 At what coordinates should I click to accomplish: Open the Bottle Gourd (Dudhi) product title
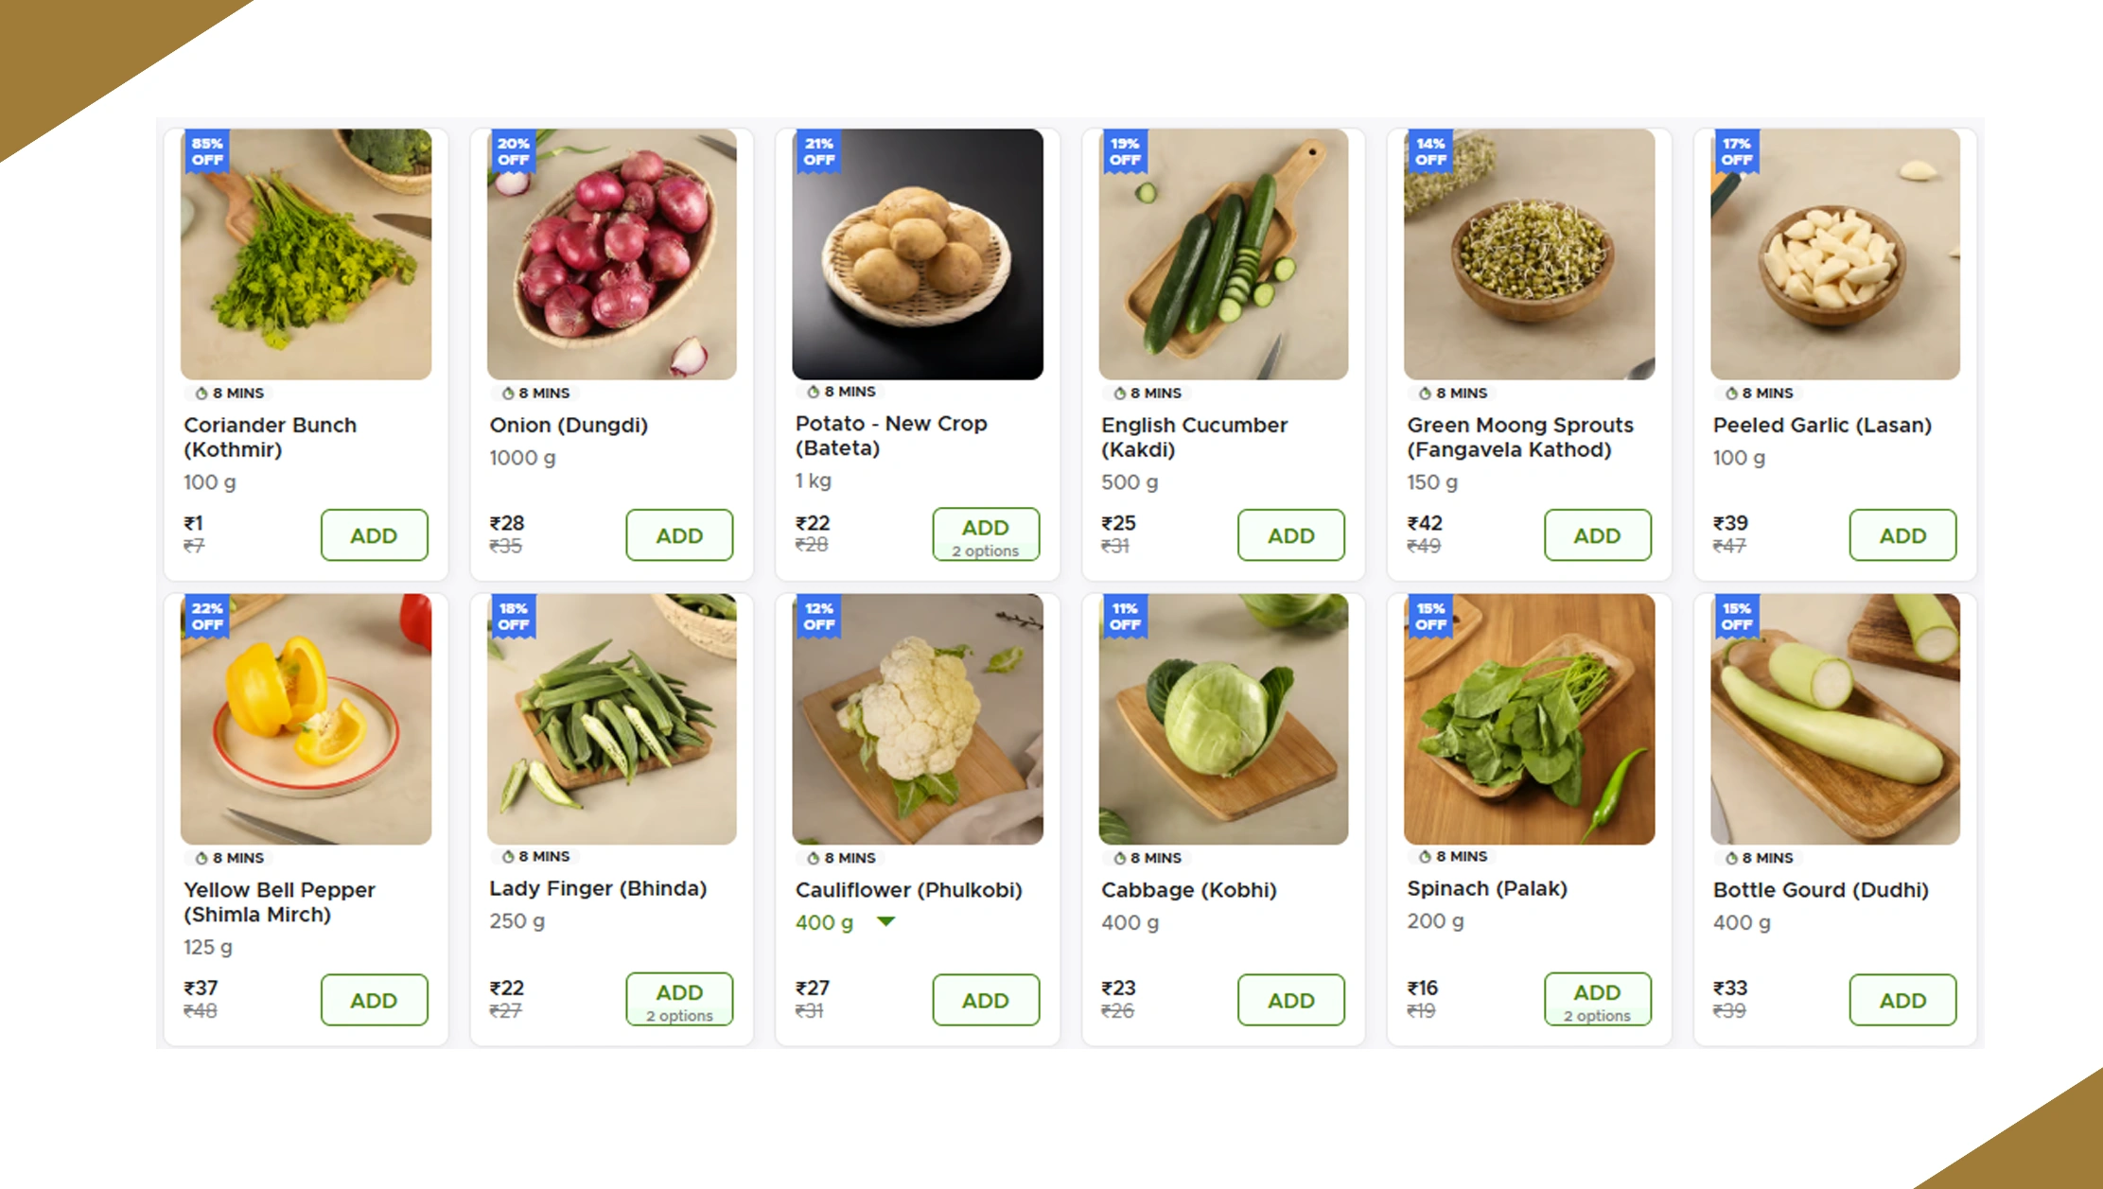pyautogui.click(x=1820, y=890)
